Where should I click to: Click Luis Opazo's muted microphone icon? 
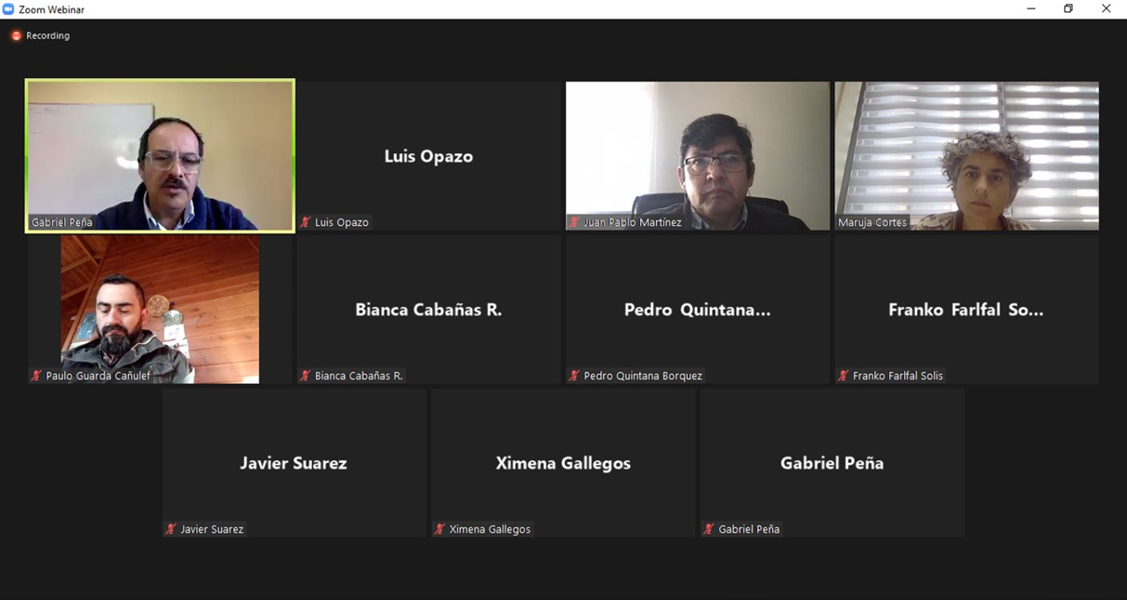(305, 223)
